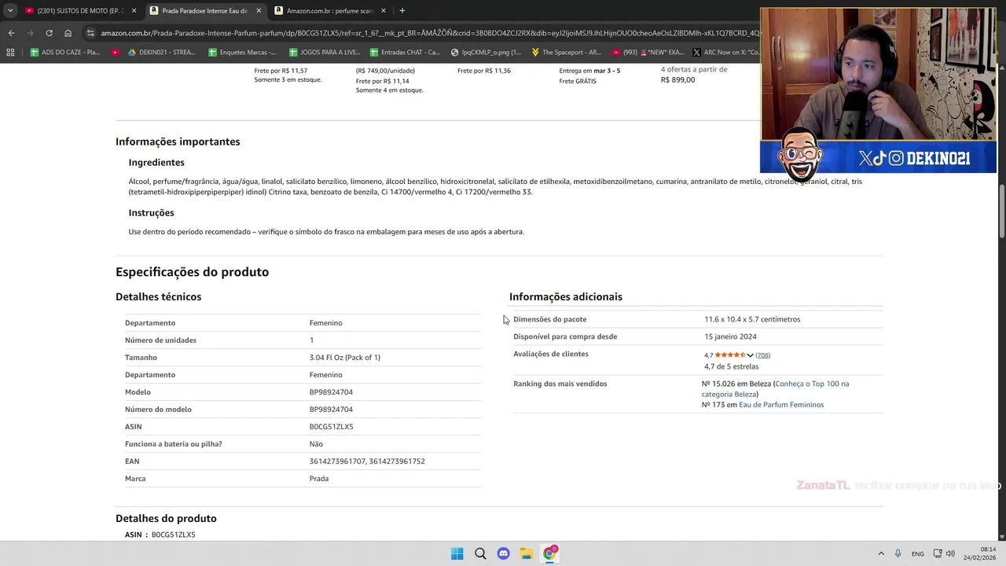View site information icon in address bar
This screenshot has height=566, width=1006.
click(90, 33)
